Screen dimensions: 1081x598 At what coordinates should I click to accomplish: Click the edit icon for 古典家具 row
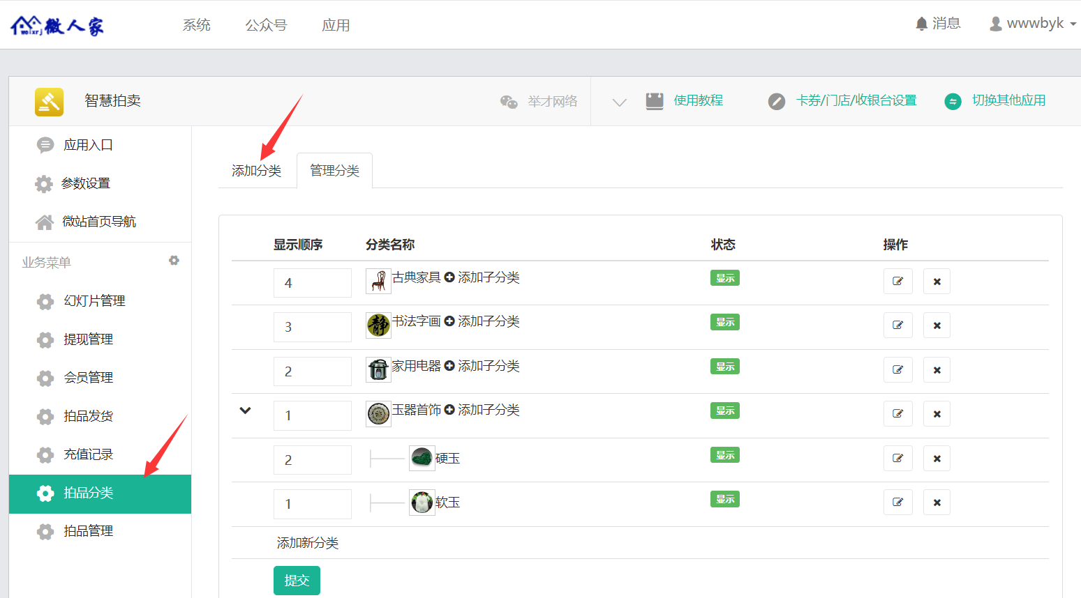click(897, 282)
